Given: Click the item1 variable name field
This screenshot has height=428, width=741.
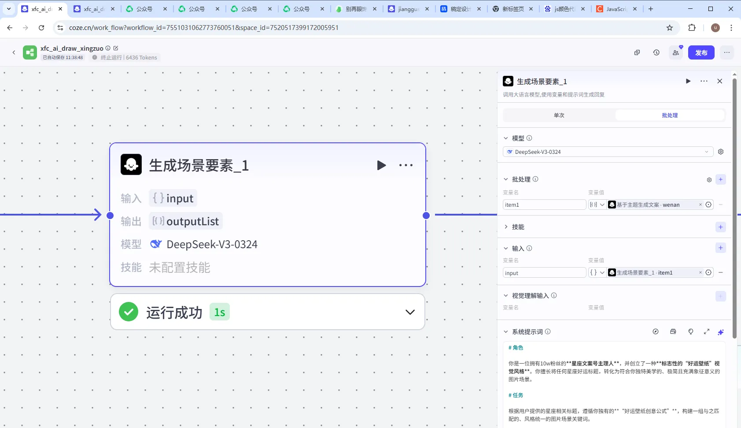Looking at the screenshot, I should point(544,205).
